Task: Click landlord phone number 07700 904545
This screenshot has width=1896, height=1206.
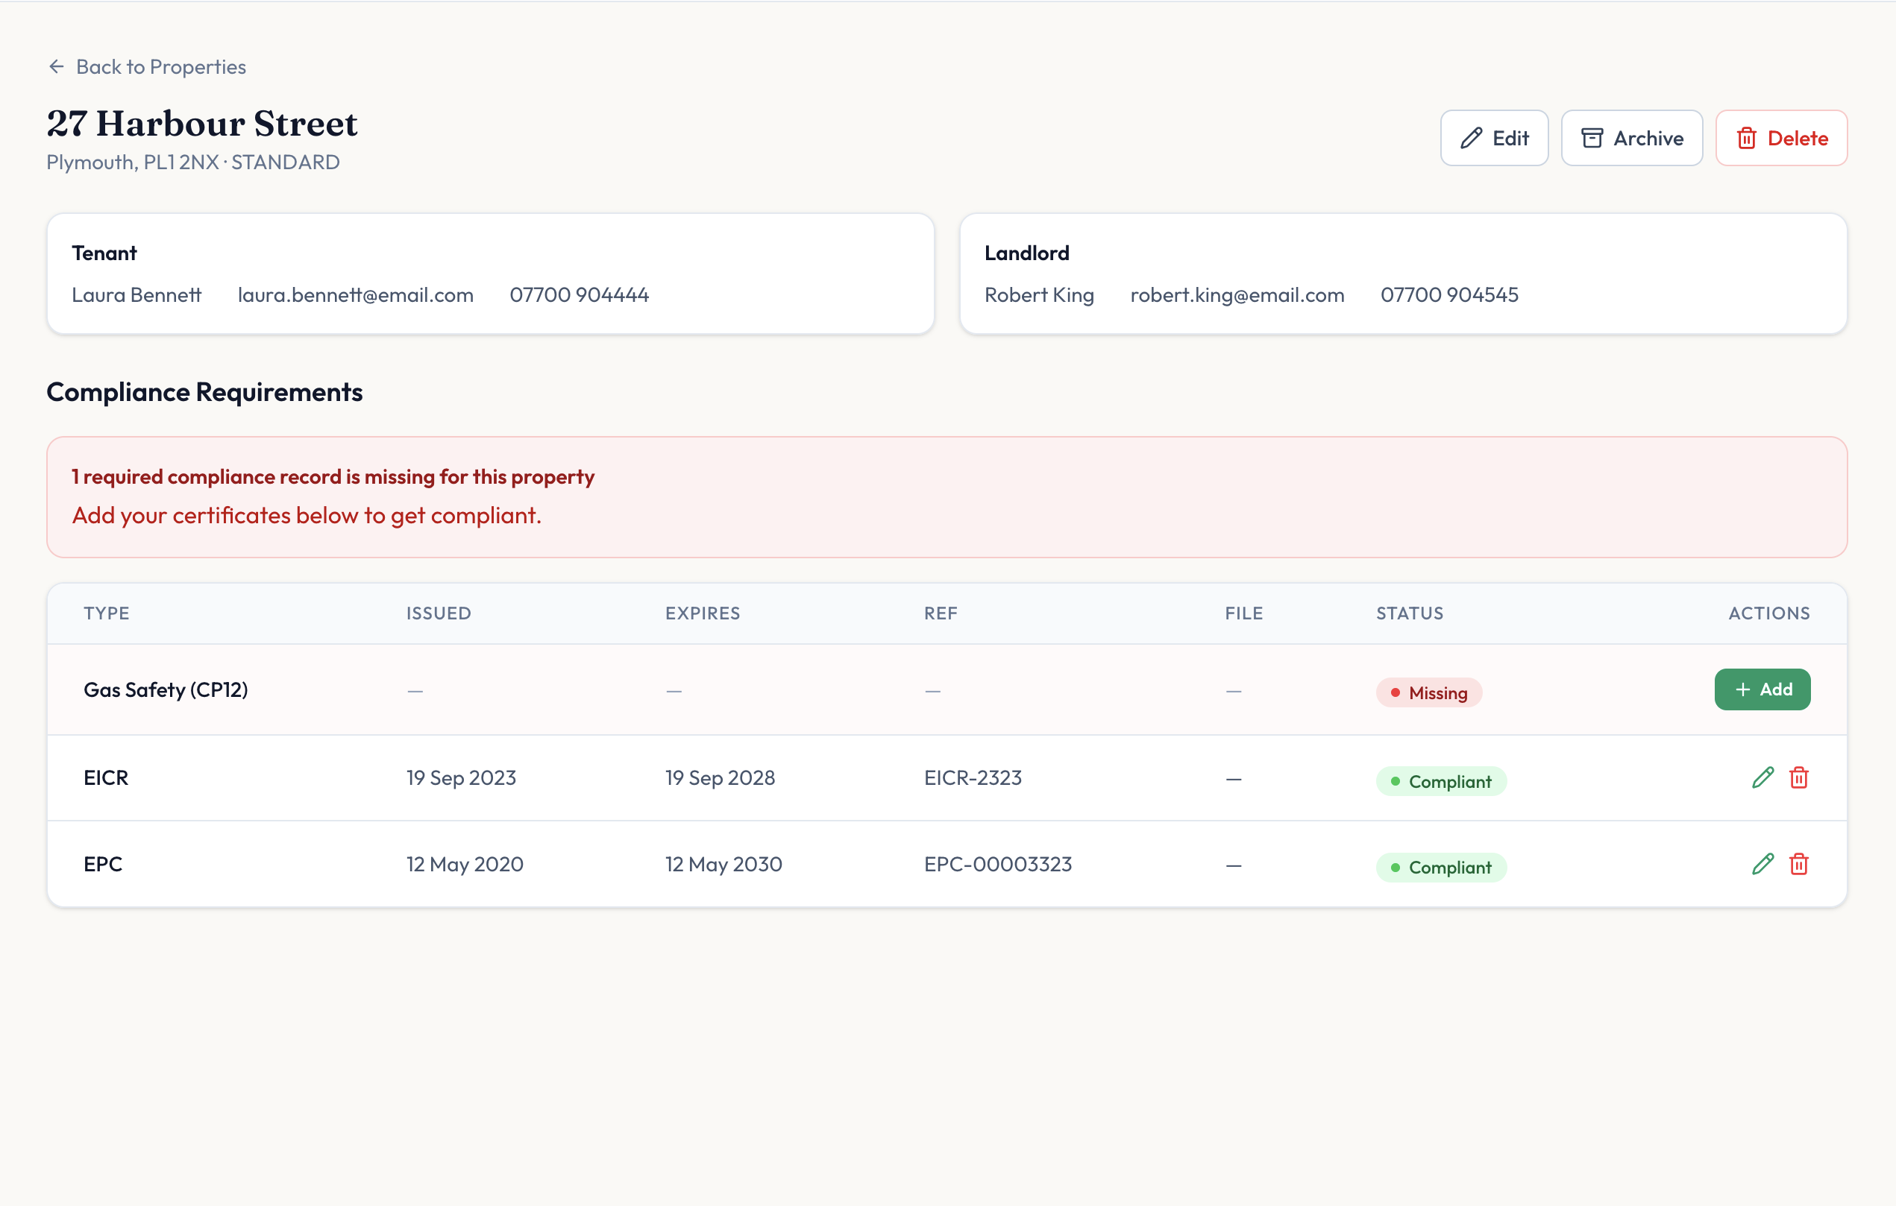Action: [1448, 295]
